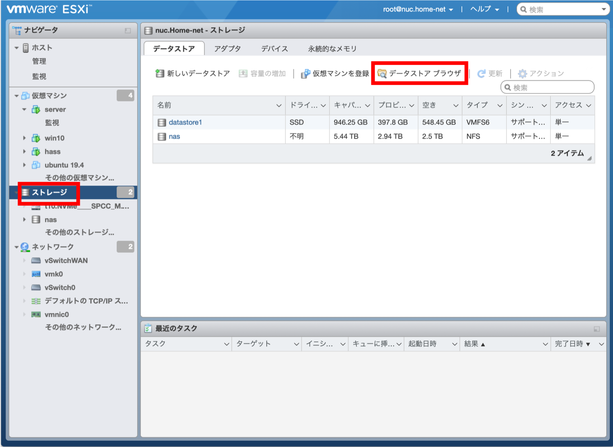Collapse the 仮想マシン tree node

click(x=16, y=96)
